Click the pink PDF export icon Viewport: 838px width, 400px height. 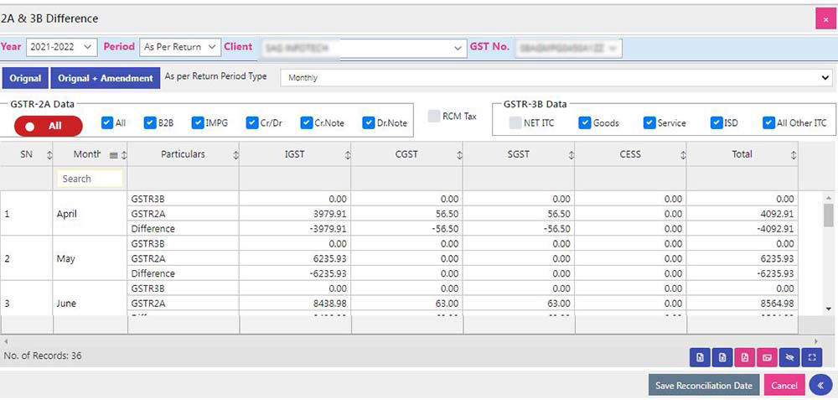[743, 358]
